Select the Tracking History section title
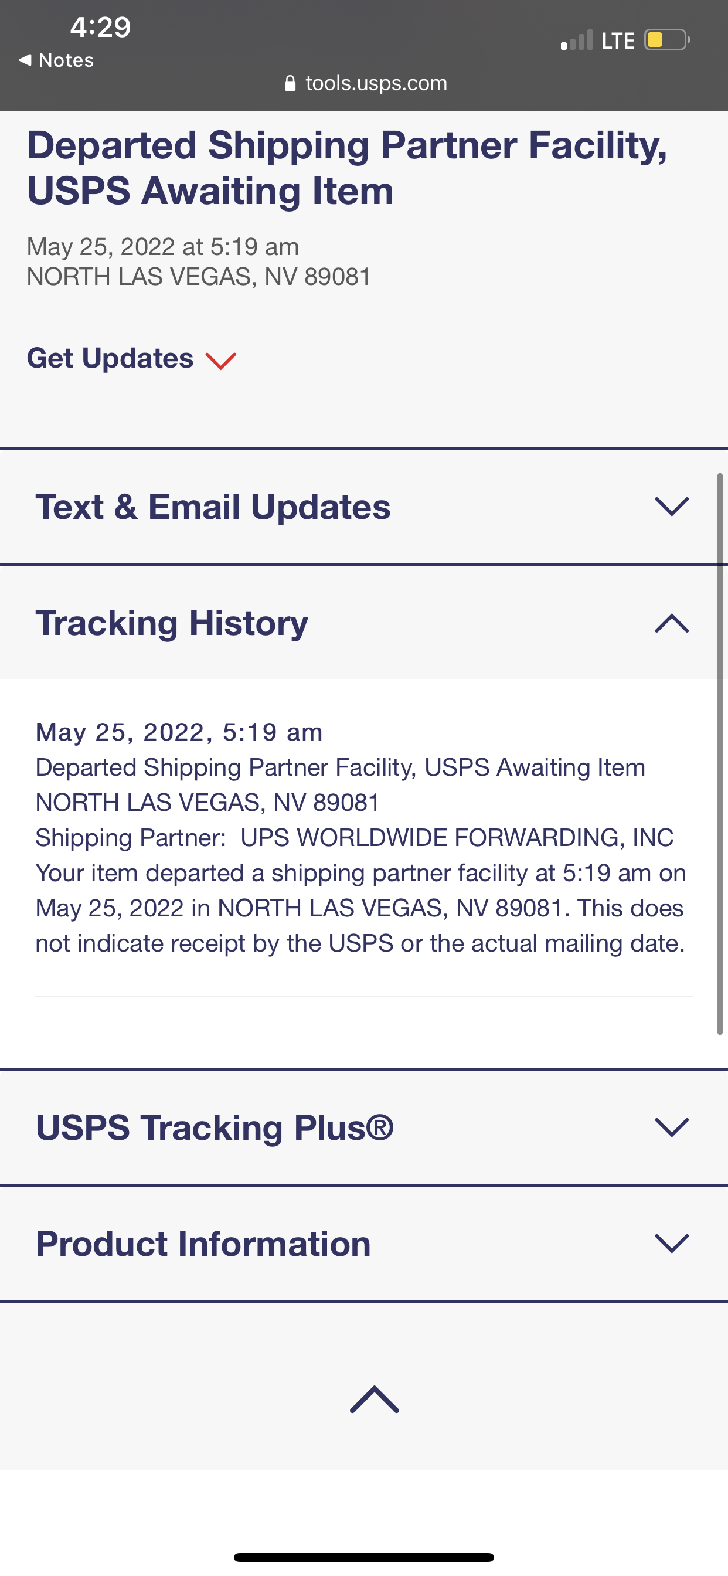728x1576 pixels. 172,623
